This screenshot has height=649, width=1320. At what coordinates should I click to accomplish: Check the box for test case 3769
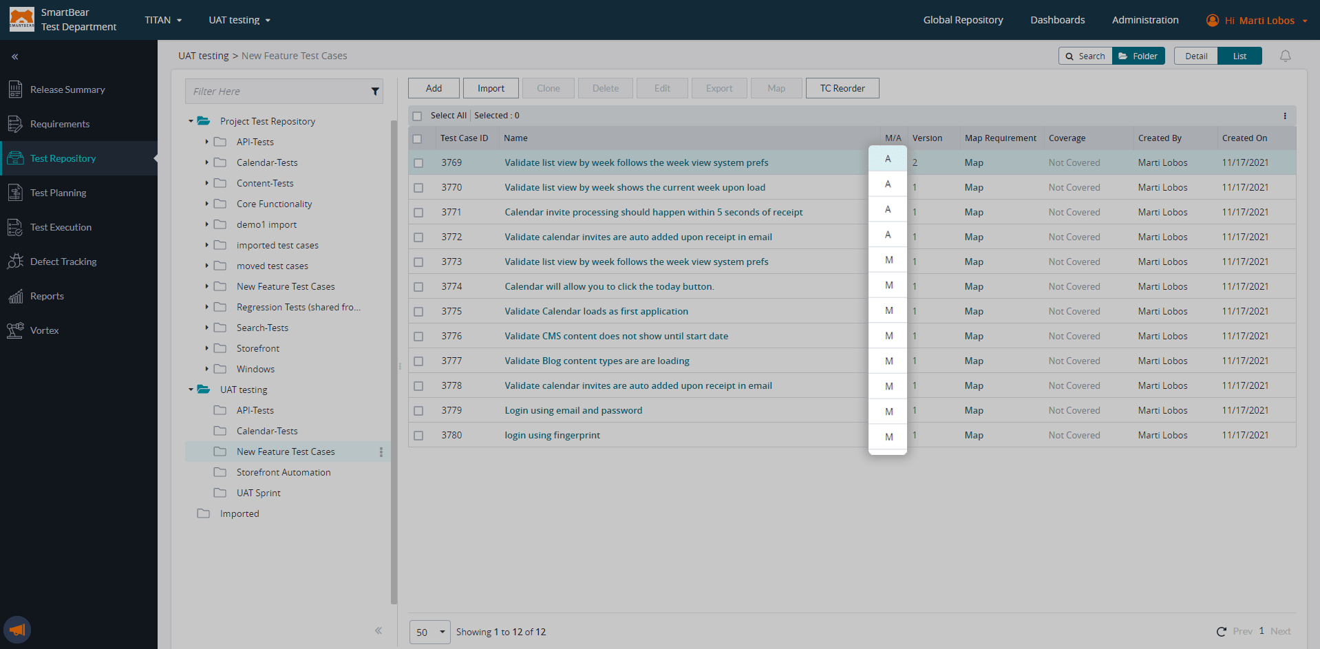(418, 163)
